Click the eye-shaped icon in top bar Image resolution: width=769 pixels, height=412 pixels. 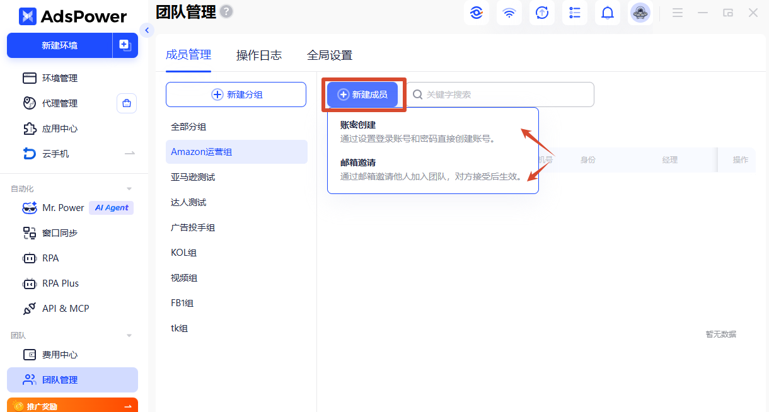477,13
